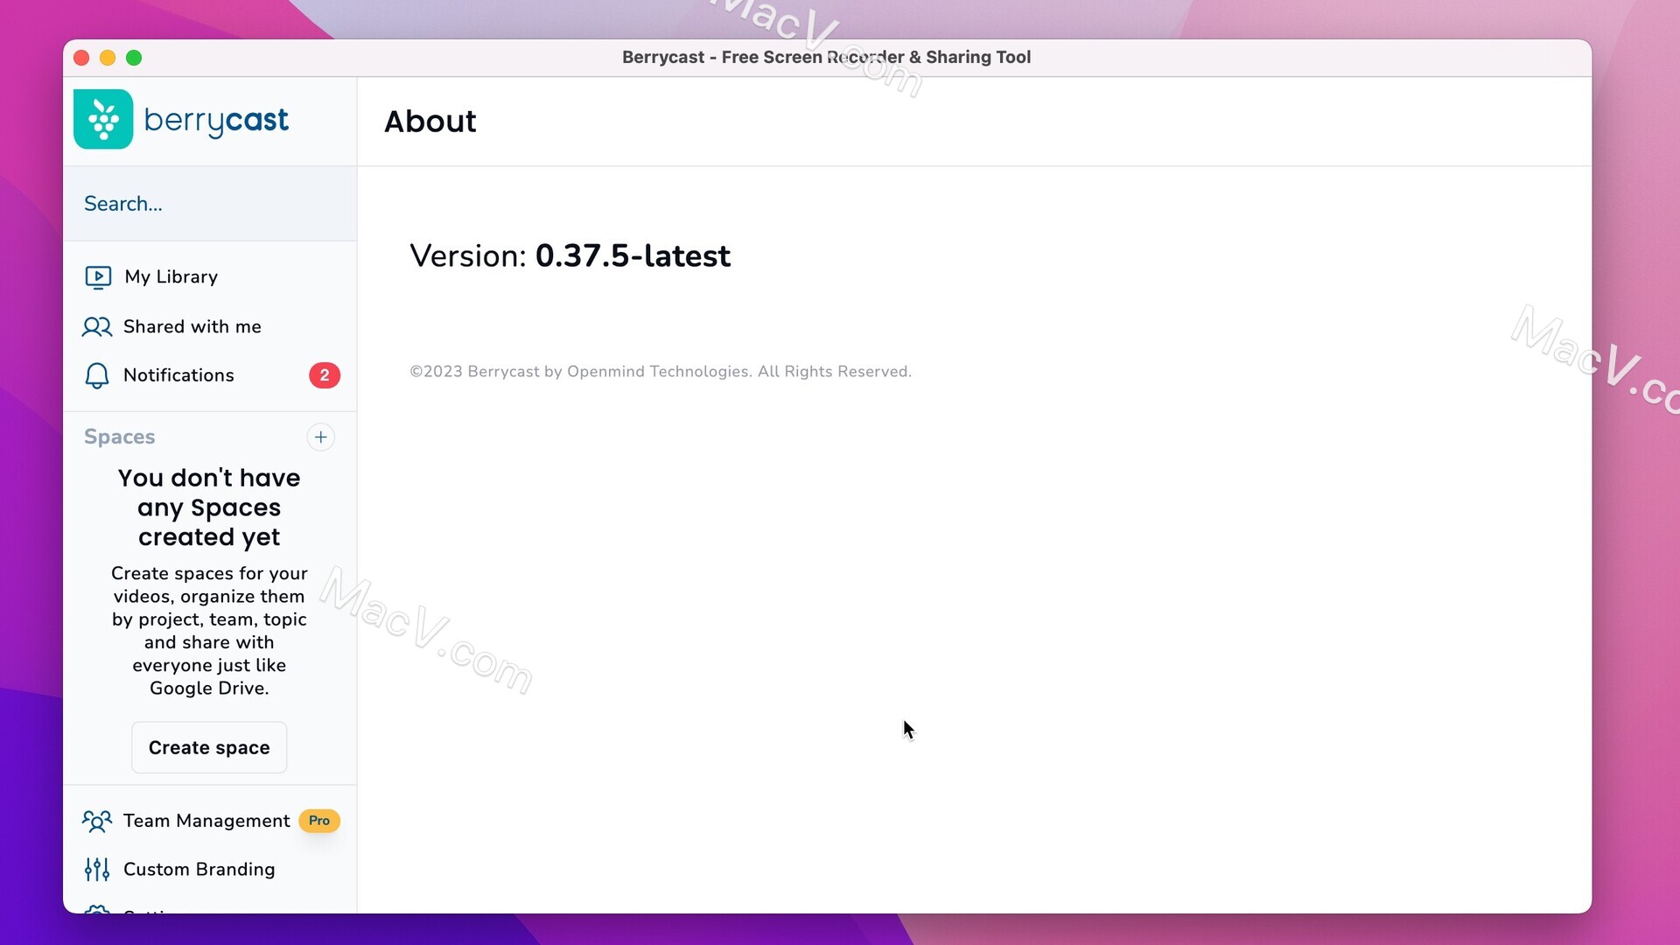Click the berrycast wordmark text
Viewport: 1680px width, 945px height.
216,121
